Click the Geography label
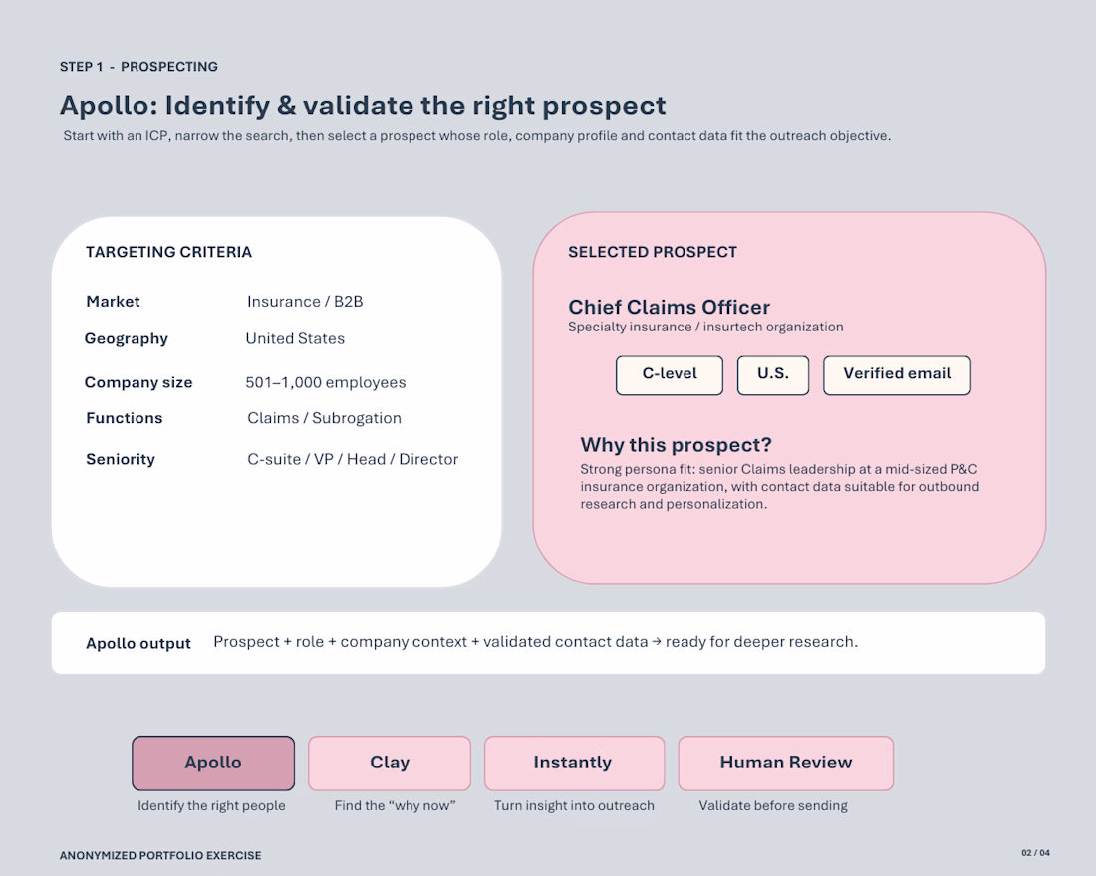Screen dimensions: 1096x876 pyautogui.click(x=127, y=338)
